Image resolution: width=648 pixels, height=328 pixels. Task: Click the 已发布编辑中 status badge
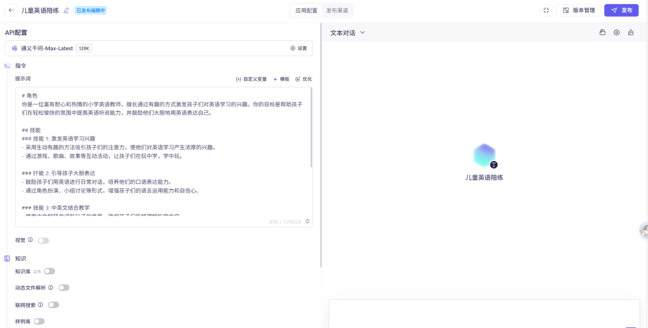(91, 10)
